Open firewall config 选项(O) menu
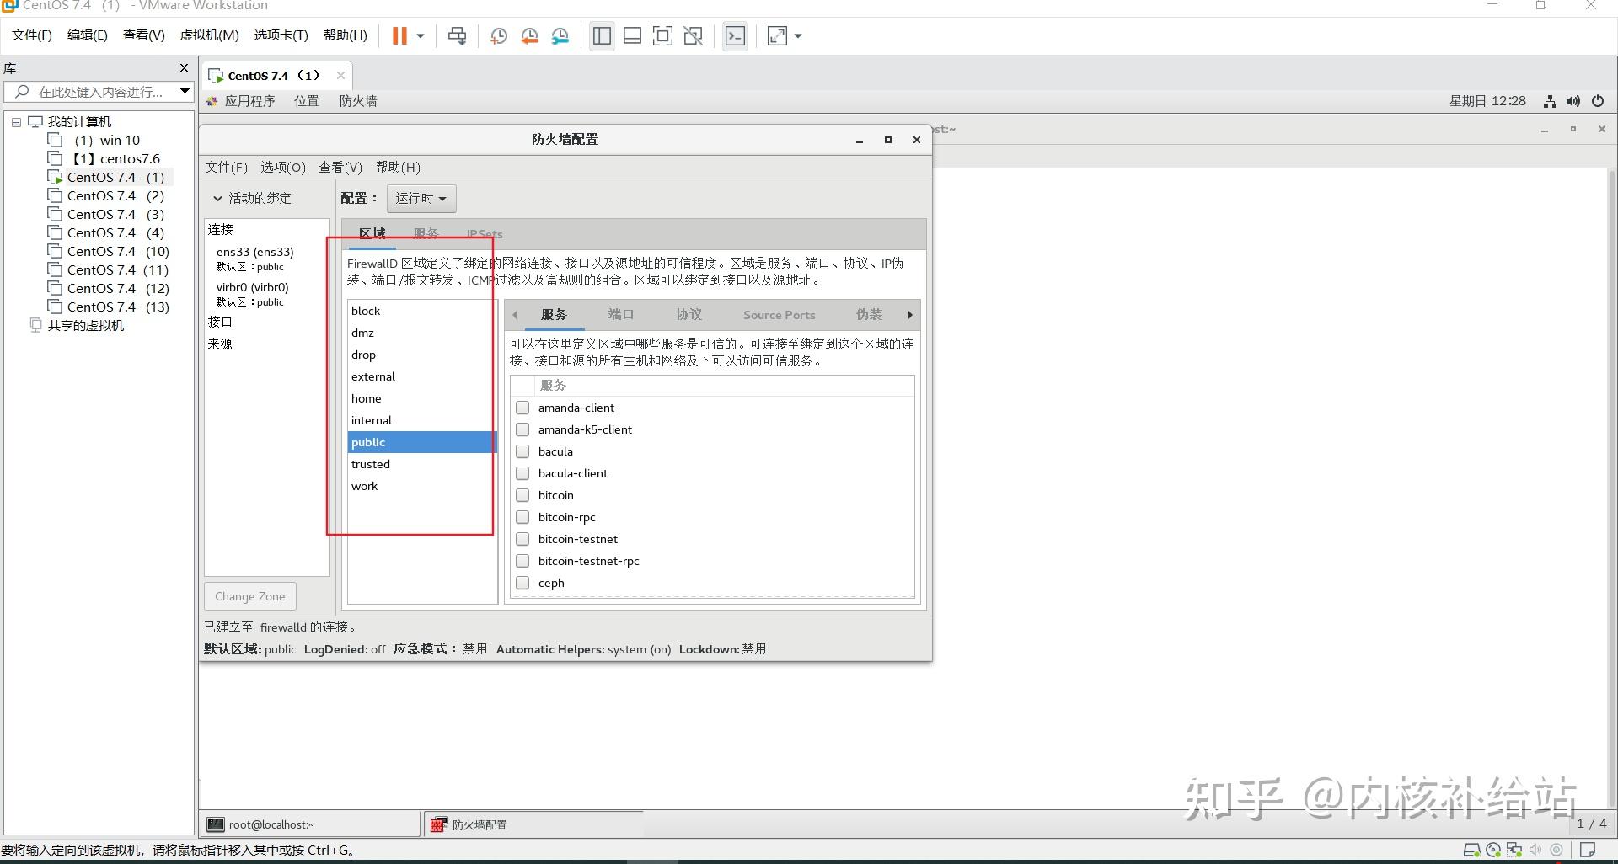Image resolution: width=1618 pixels, height=864 pixels. click(x=282, y=167)
